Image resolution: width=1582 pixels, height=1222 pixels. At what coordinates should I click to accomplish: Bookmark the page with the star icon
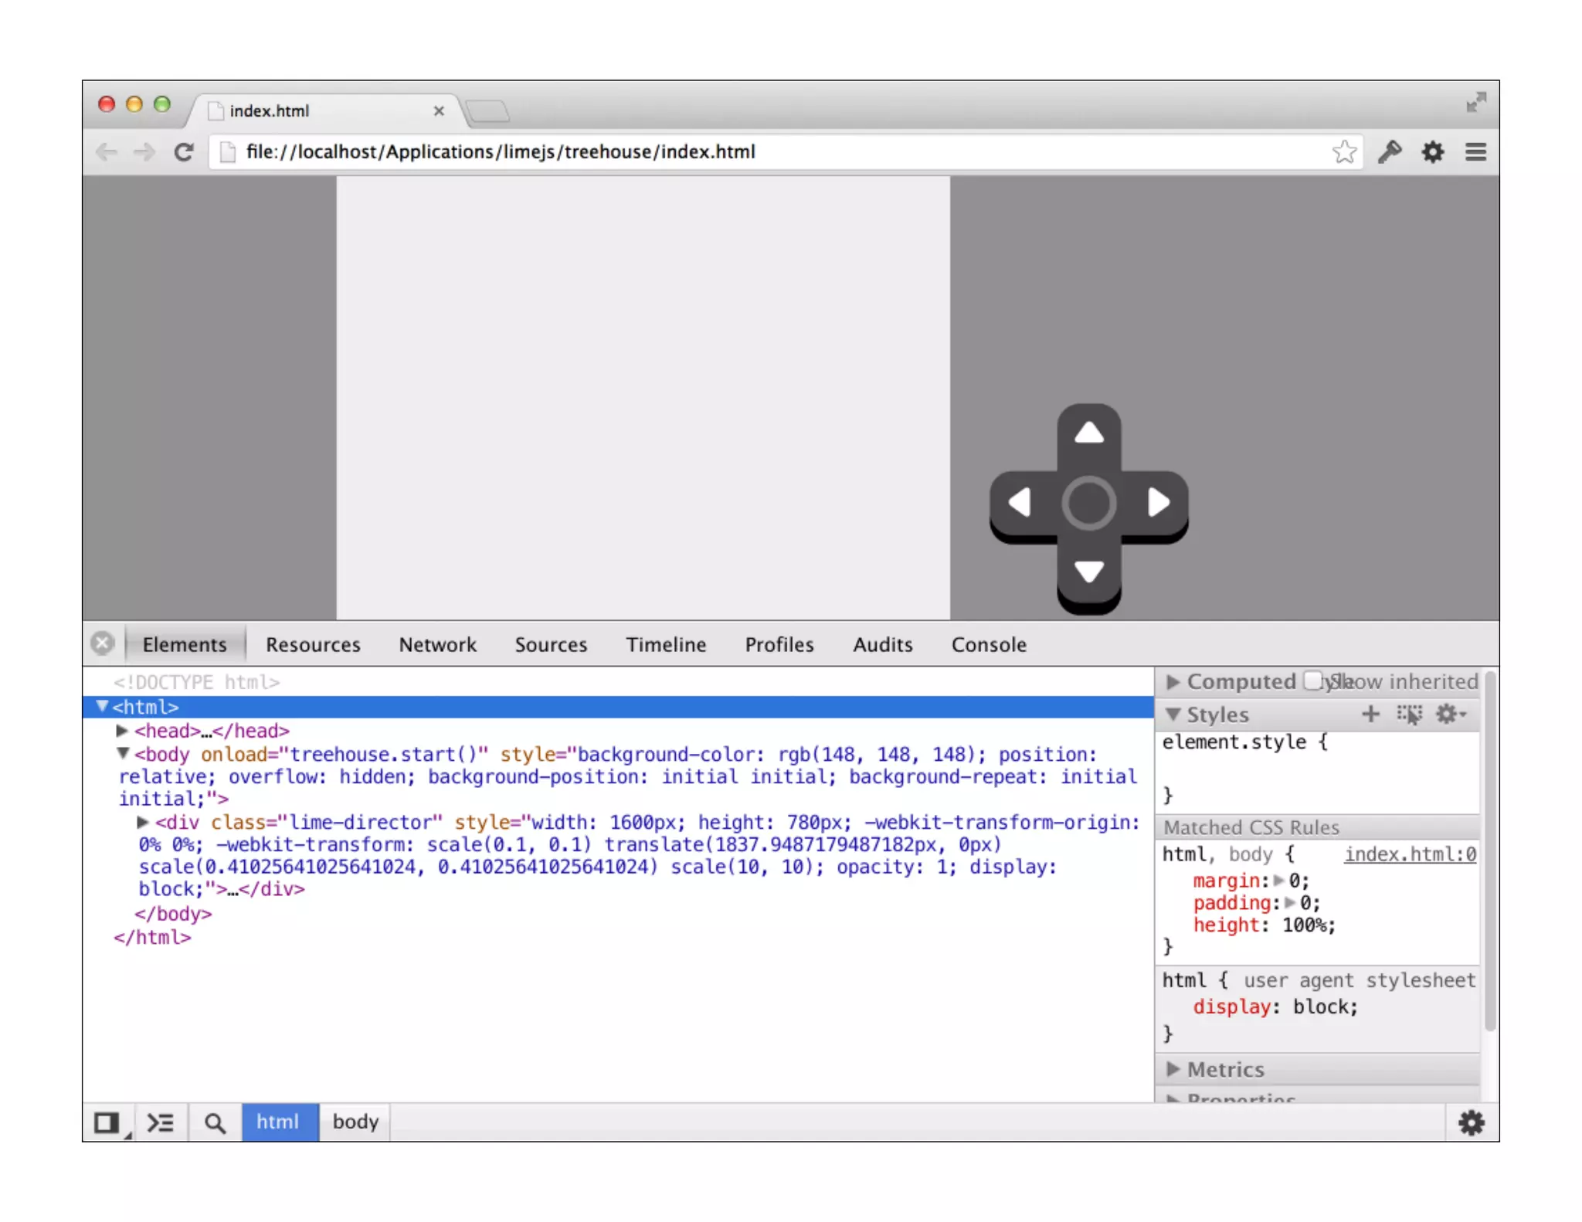1345,151
